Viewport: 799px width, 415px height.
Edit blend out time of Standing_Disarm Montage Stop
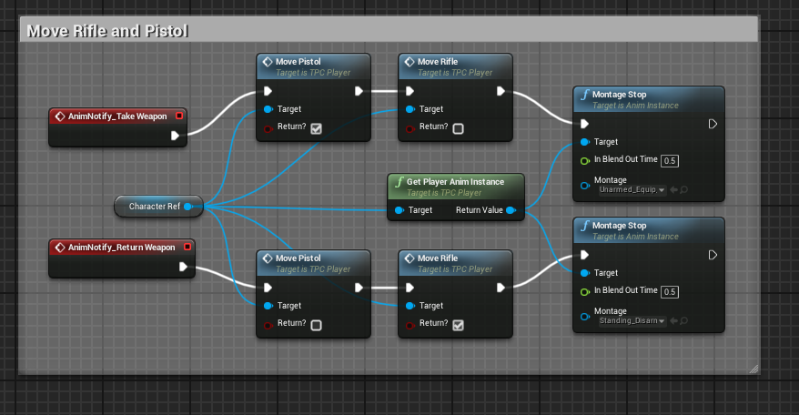(x=670, y=292)
